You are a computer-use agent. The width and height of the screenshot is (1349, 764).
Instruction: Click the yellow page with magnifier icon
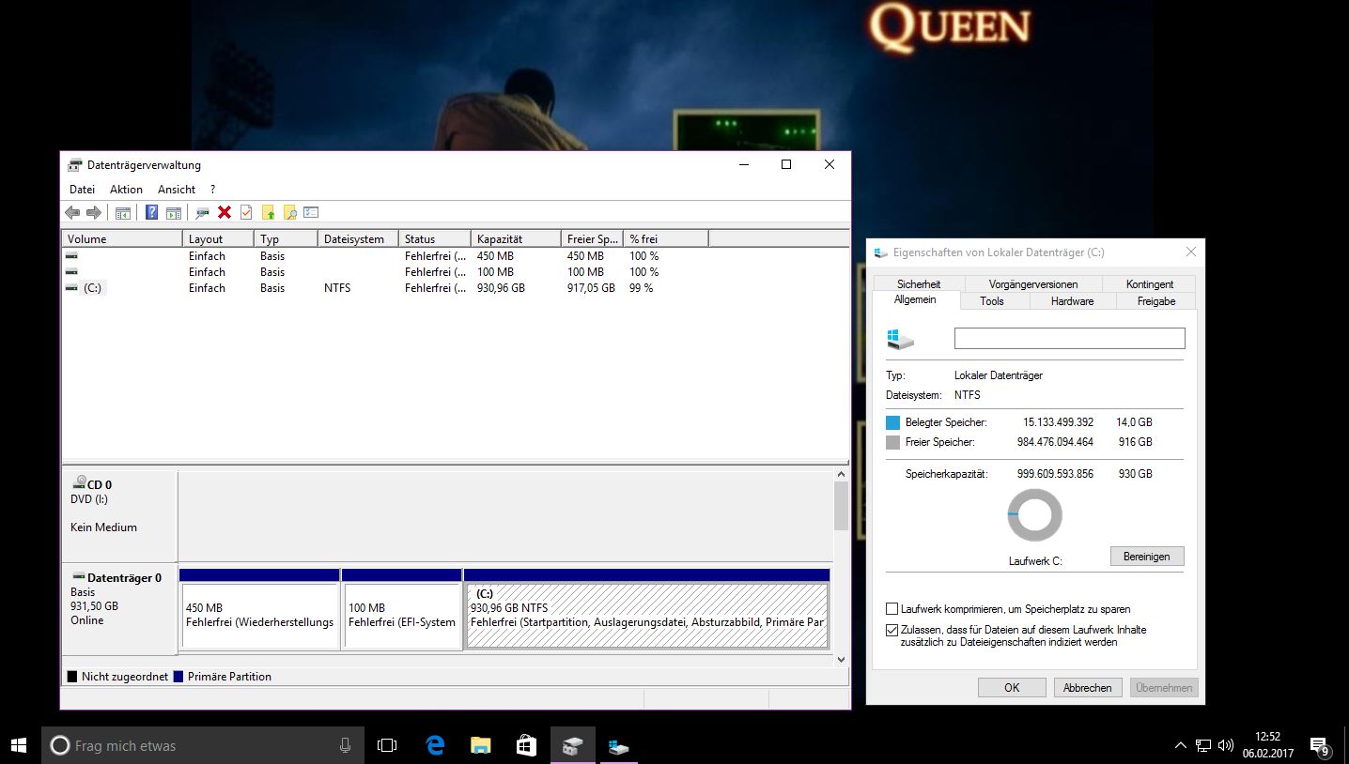click(x=289, y=213)
